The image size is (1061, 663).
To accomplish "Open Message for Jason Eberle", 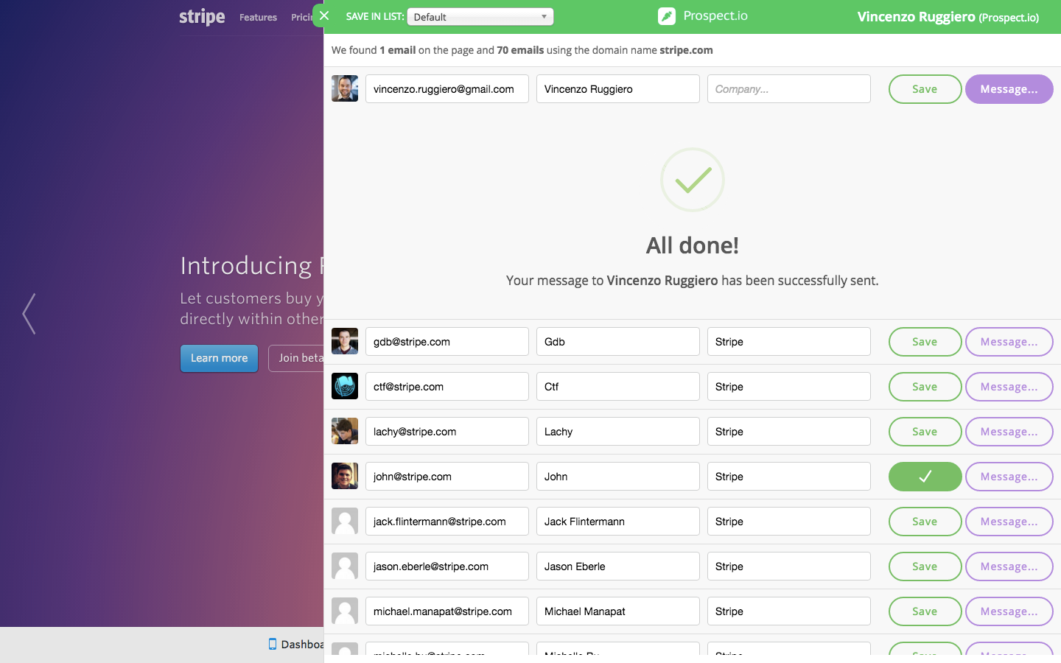I will coord(1009,566).
